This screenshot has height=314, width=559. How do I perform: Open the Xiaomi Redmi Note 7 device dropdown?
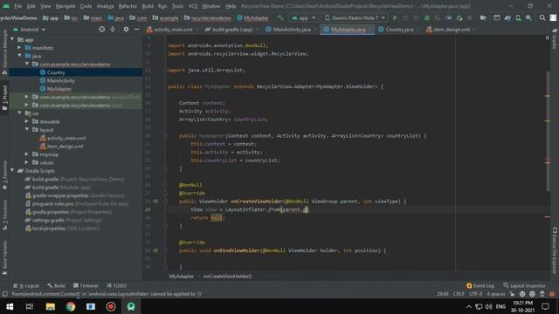pyautogui.click(x=355, y=17)
